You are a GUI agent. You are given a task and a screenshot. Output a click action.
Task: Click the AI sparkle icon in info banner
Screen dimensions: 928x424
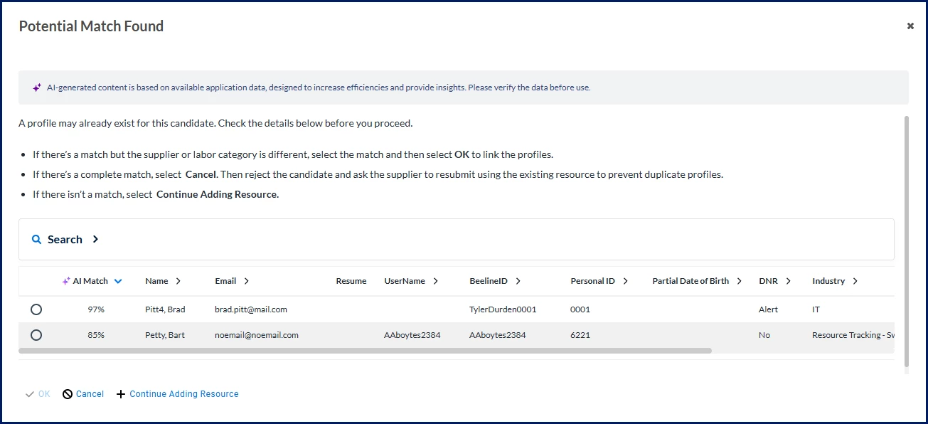(37, 88)
